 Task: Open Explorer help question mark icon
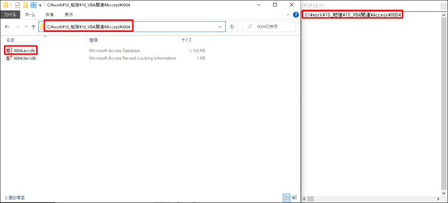295,15
